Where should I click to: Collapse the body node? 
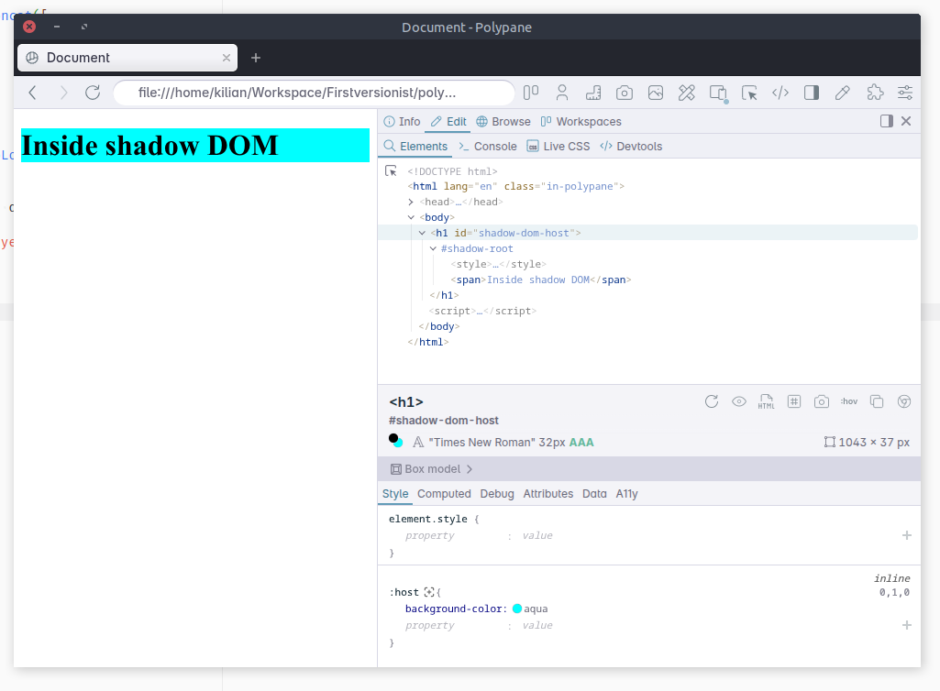pos(411,217)
